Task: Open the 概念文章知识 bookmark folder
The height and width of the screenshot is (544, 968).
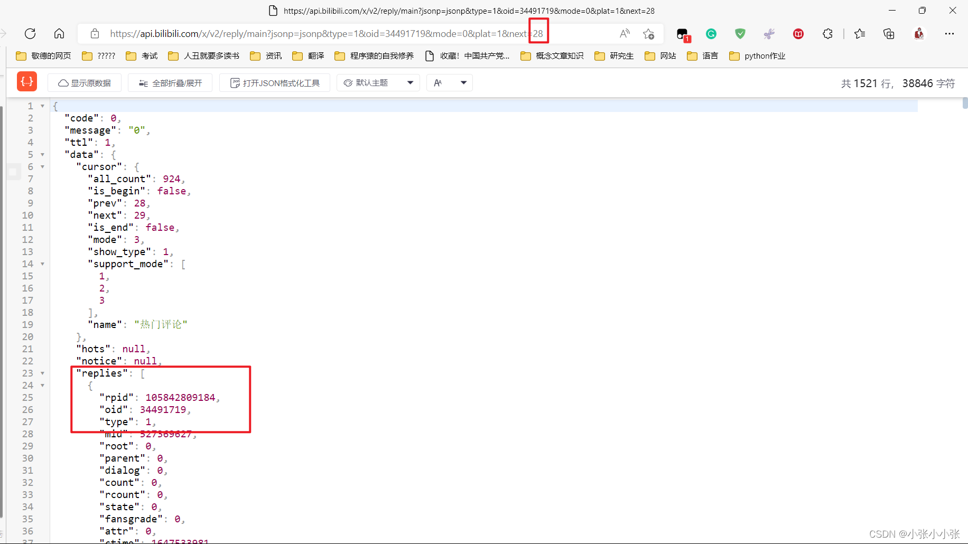Action: pos(552,56)
